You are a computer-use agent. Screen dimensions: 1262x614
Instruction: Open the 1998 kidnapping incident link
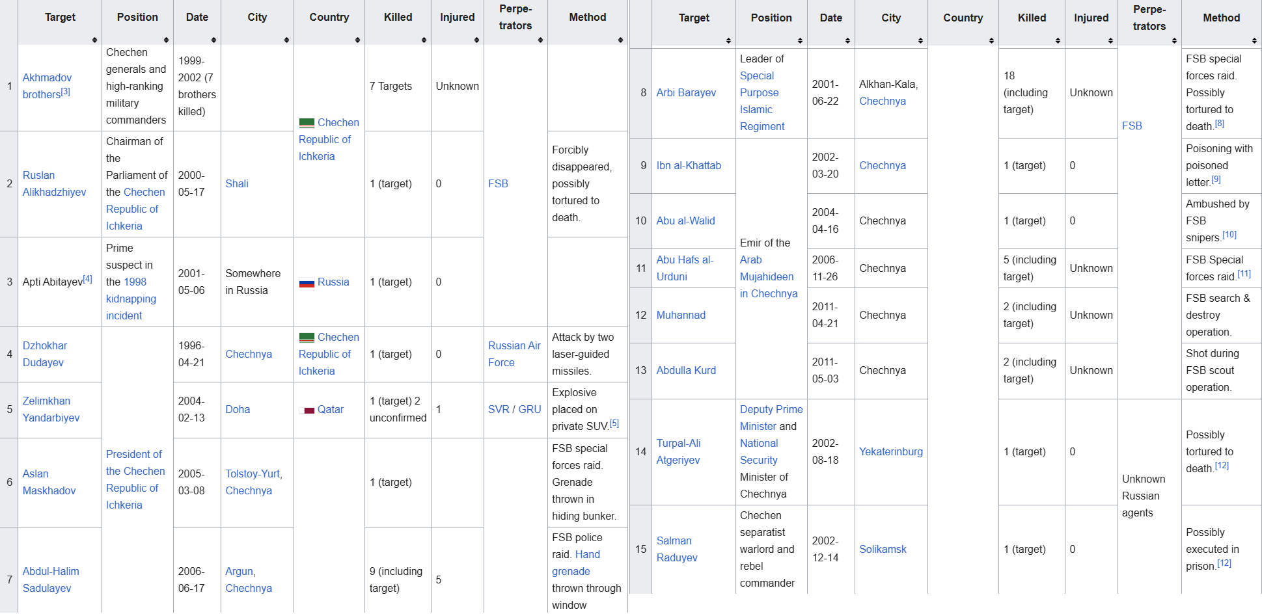pyautogui.click(x=131, y=299)
